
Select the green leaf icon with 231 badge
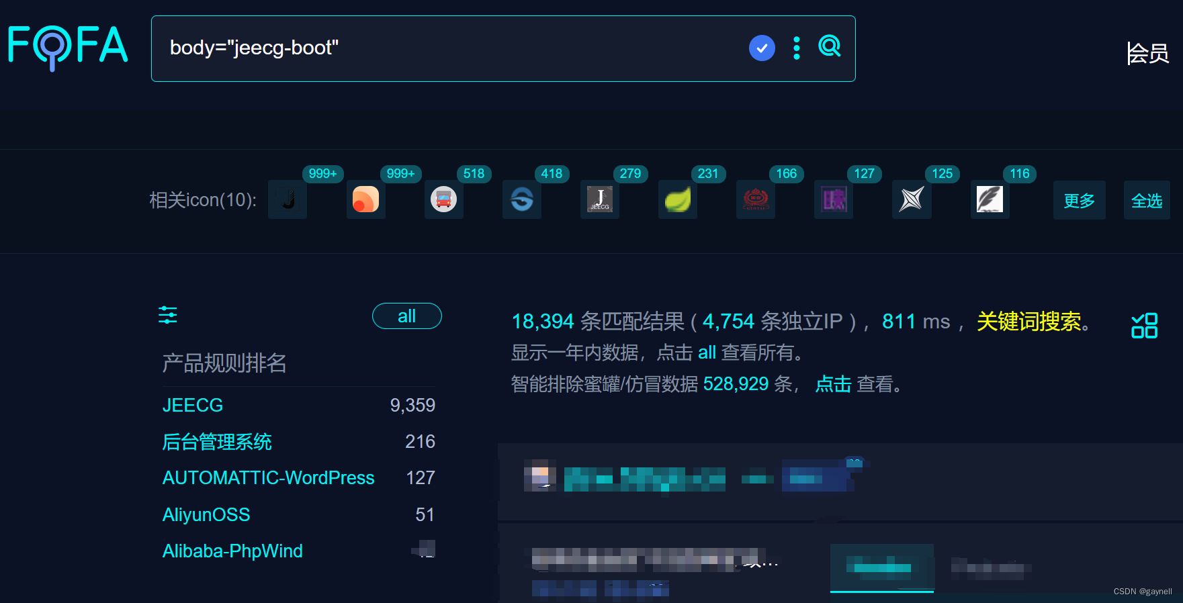click(677, 199)
